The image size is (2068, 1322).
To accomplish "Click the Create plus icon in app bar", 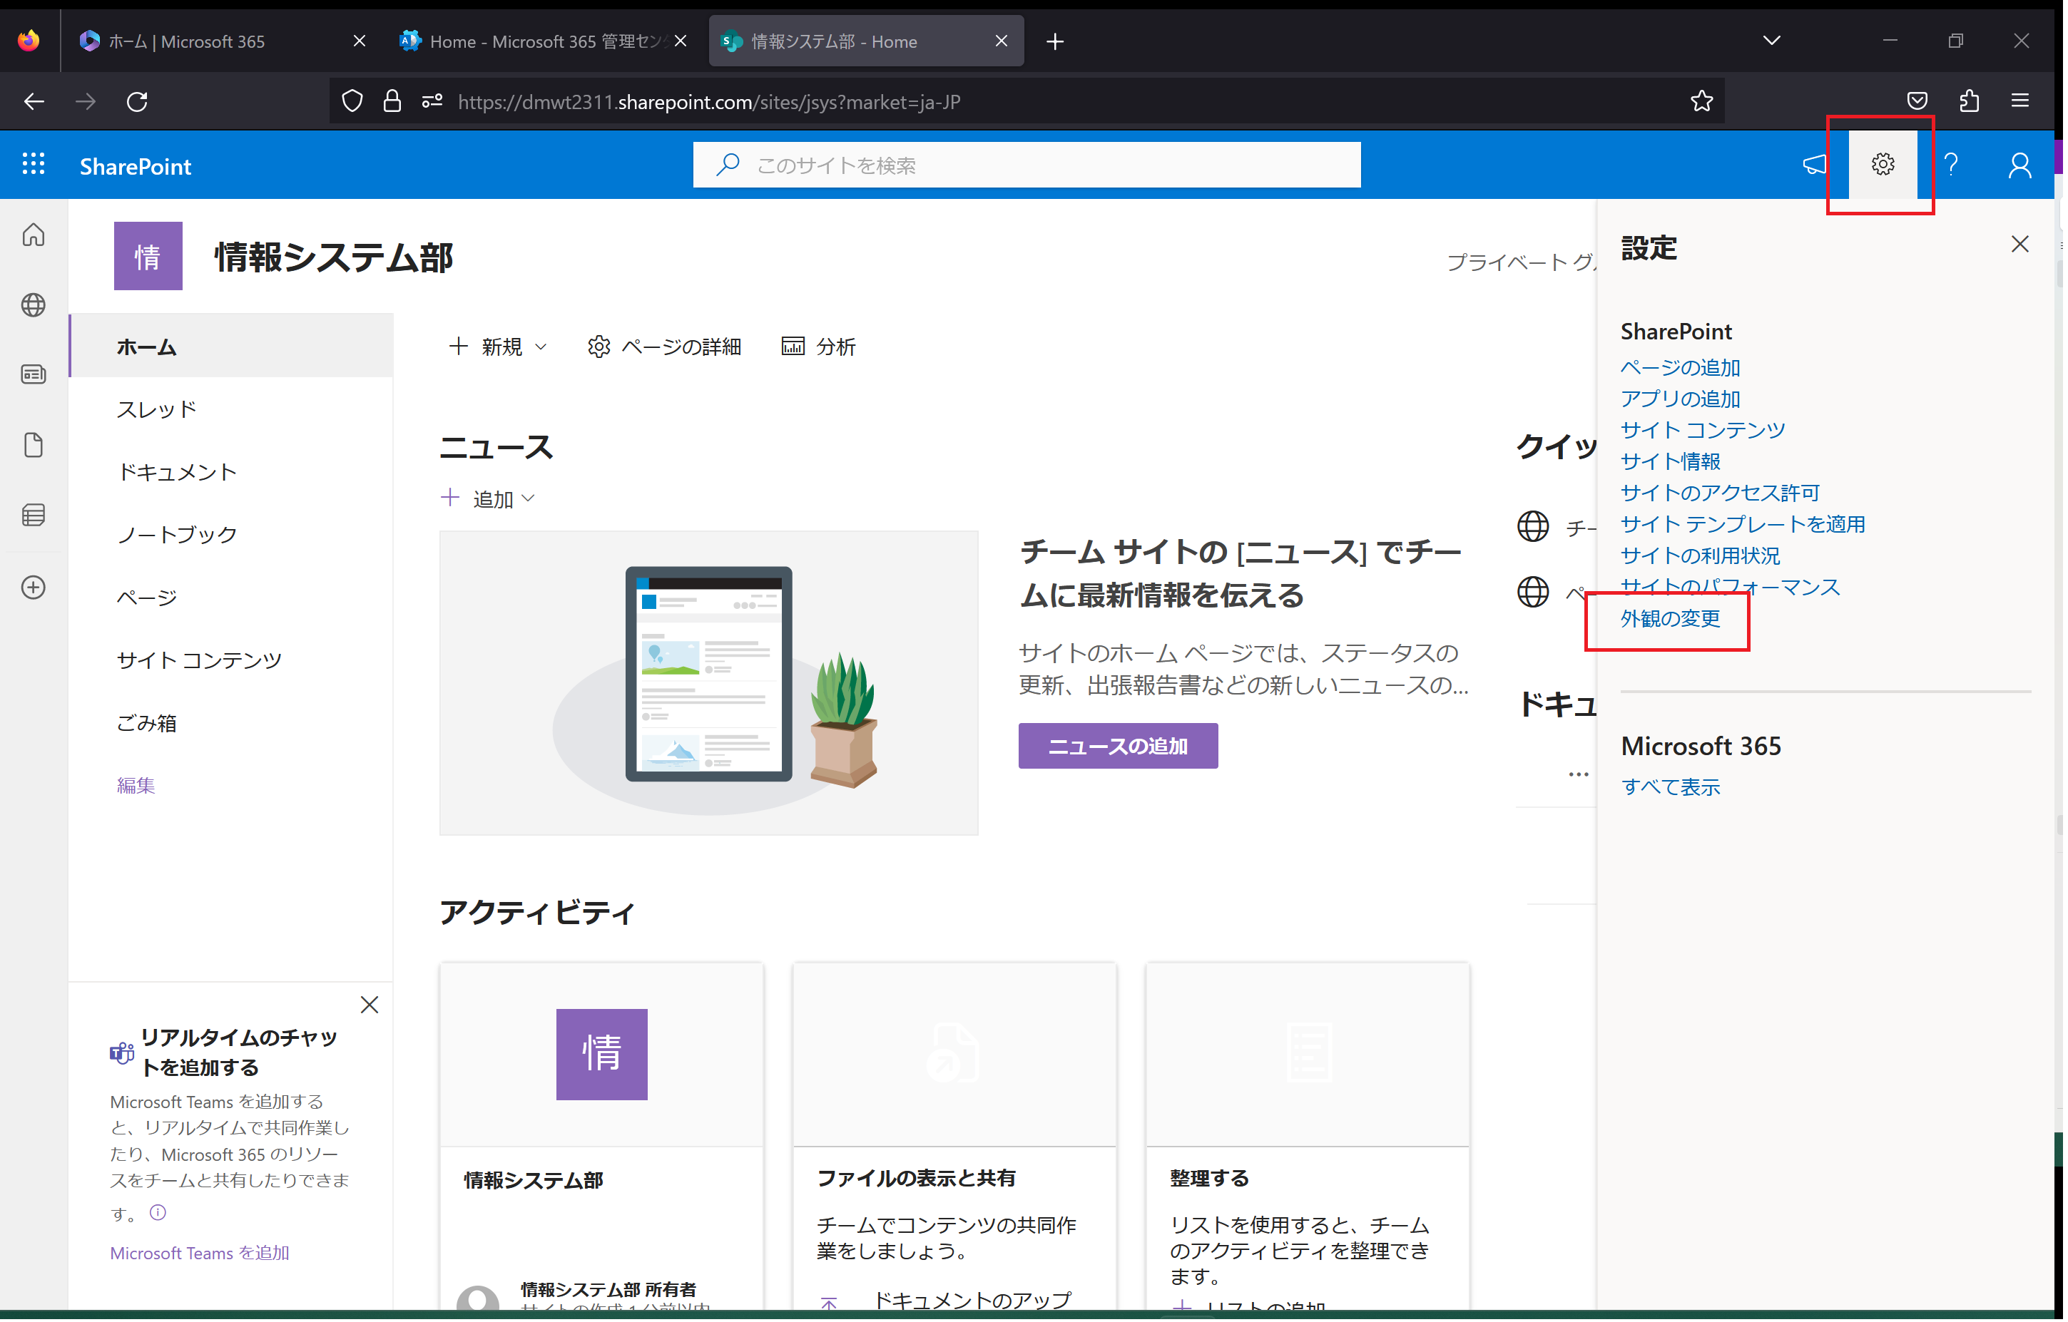I will 34,588.
